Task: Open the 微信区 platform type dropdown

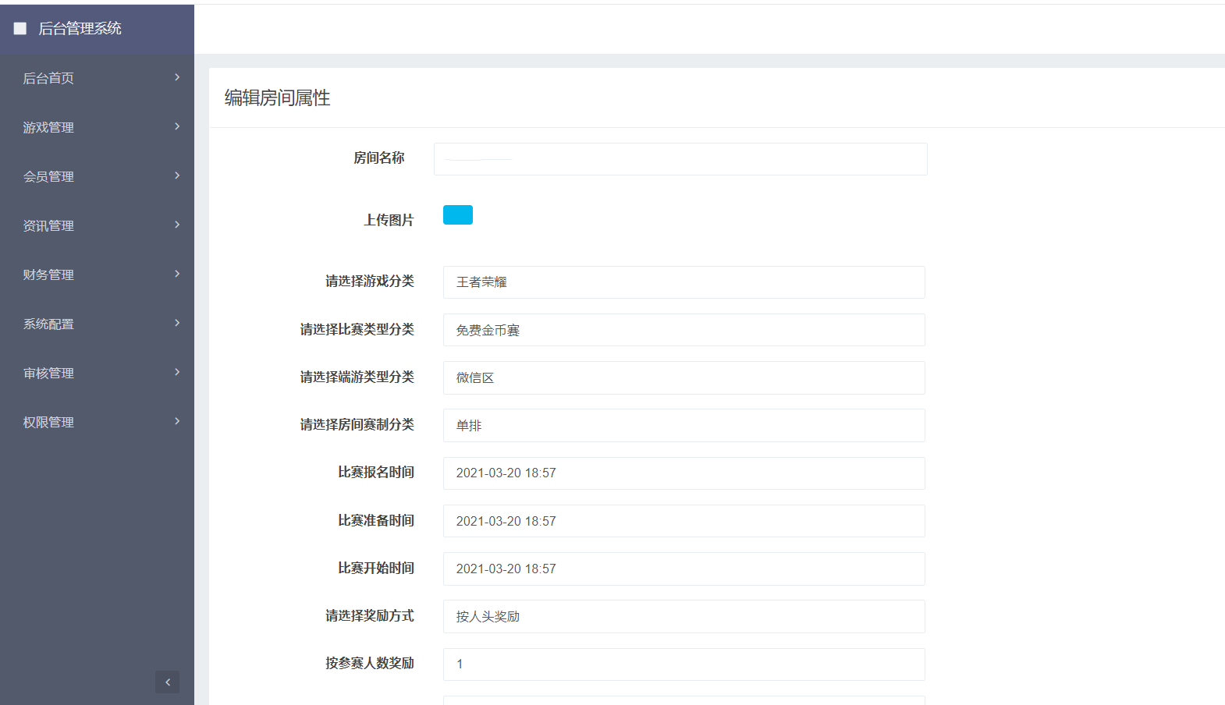Action: coord(684,377)
